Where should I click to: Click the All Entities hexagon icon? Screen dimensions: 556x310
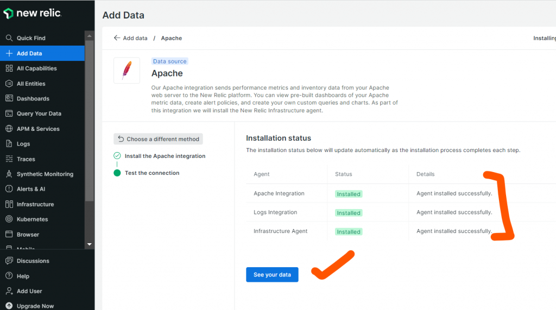pos(9,84)
